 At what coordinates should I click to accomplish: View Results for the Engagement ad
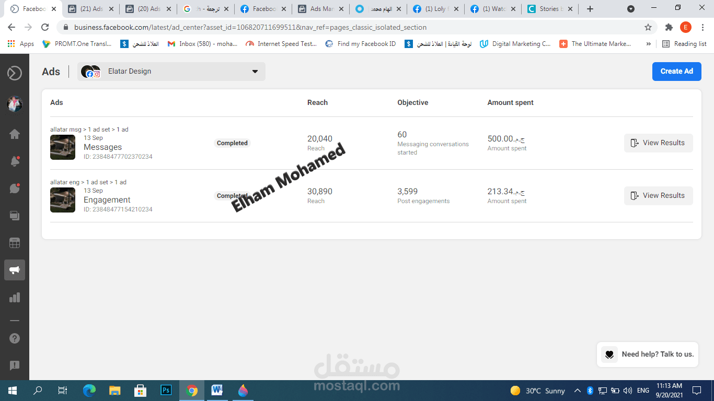pos(658,196)
